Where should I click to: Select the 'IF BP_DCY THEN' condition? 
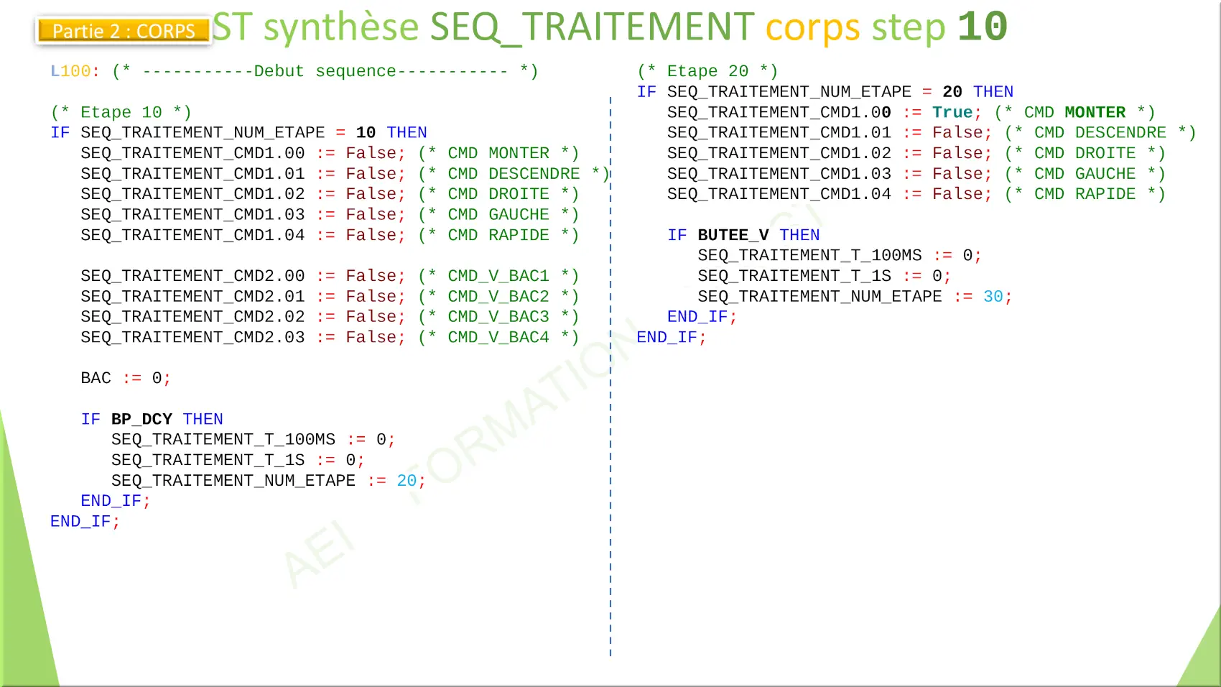coord(152,420)
